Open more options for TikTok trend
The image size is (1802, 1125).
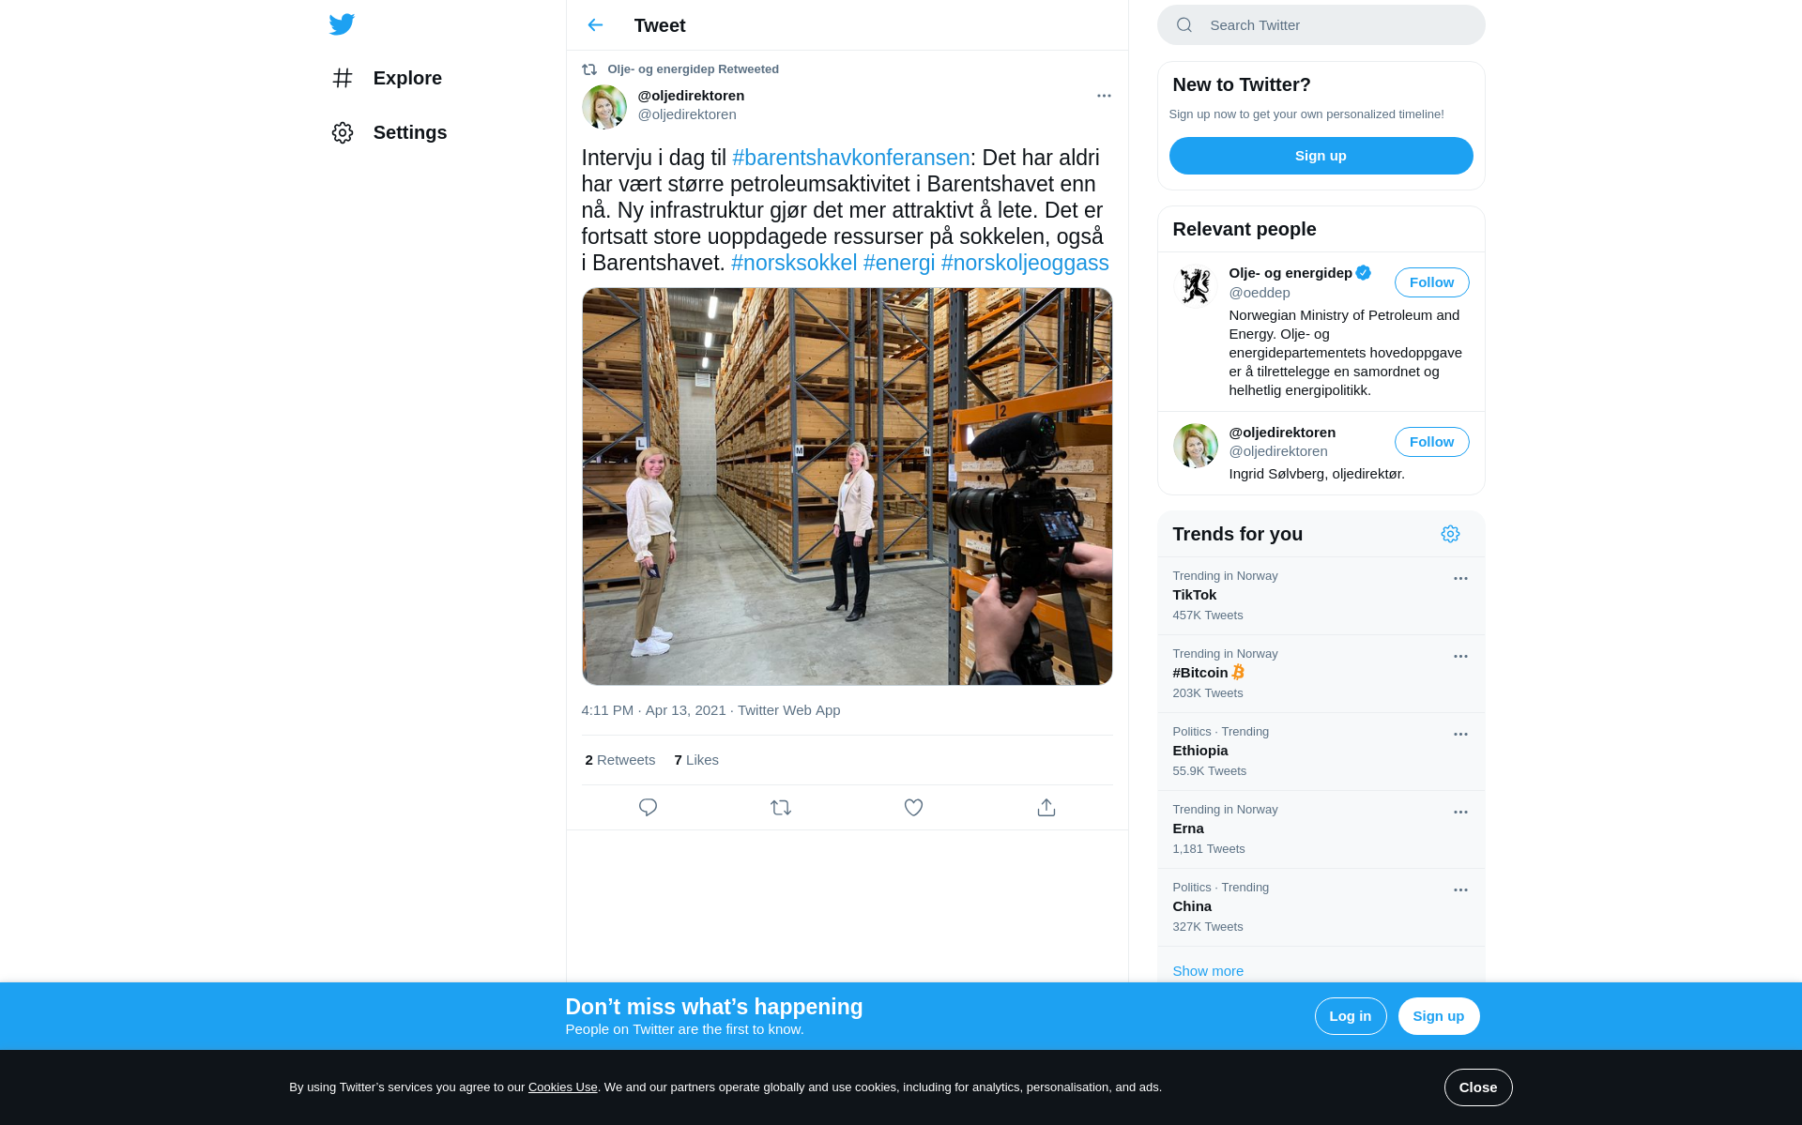[1460, 579]
